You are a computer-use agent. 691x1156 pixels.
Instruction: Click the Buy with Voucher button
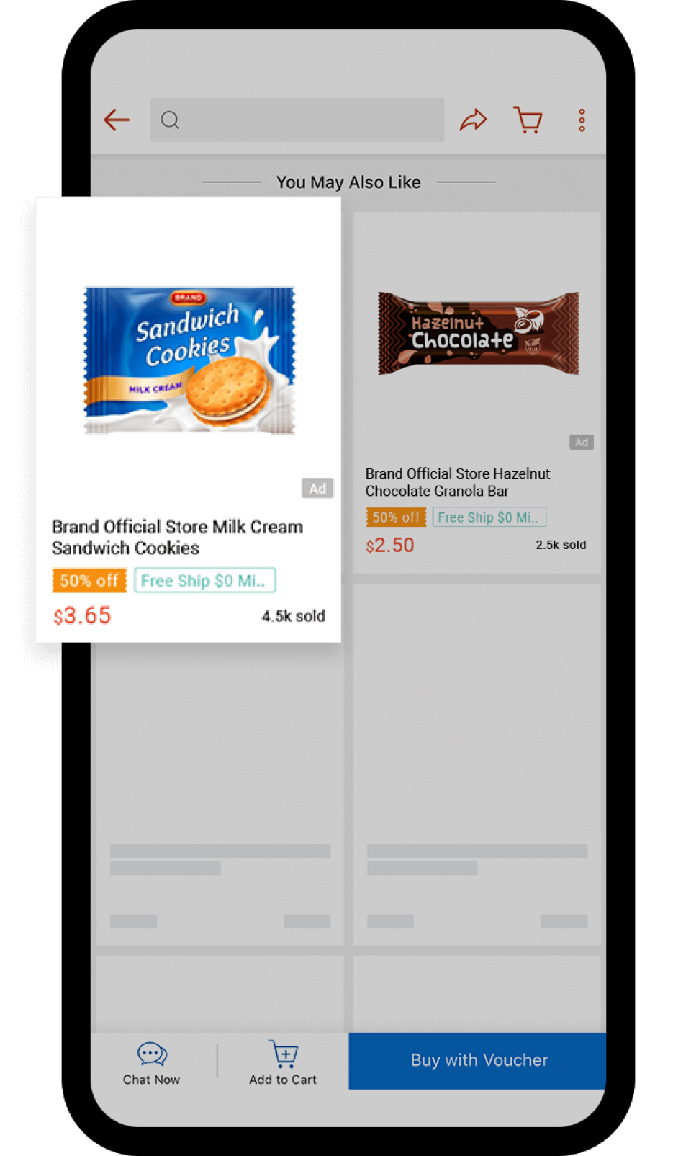point(477,1060)
